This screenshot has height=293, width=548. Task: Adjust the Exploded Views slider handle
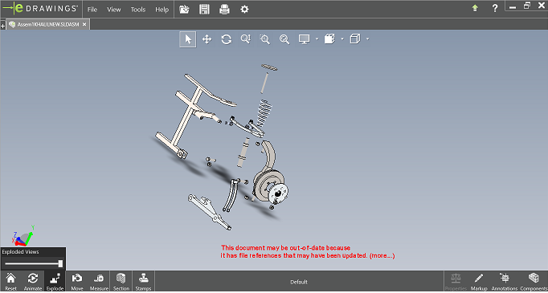tap(60, 263)
